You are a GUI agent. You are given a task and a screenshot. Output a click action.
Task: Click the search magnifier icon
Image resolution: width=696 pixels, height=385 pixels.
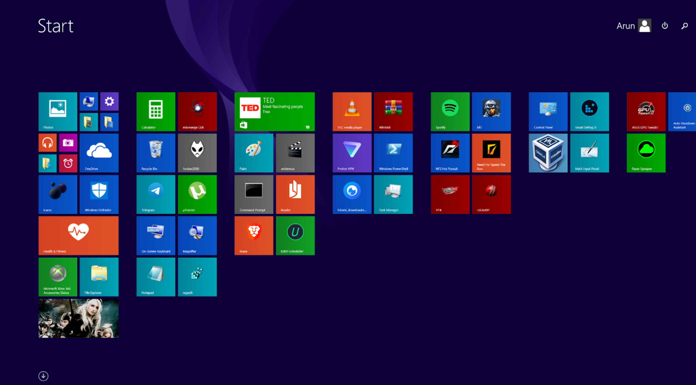click(684, 26)
